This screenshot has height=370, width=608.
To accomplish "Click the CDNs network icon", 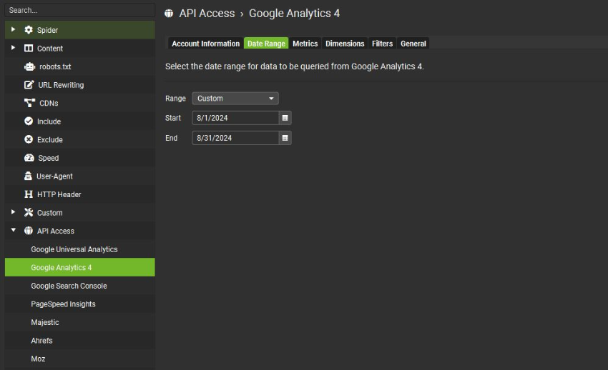I will tap(29, 103).
